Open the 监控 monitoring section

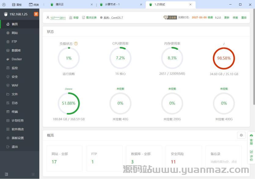coord(20,68)
